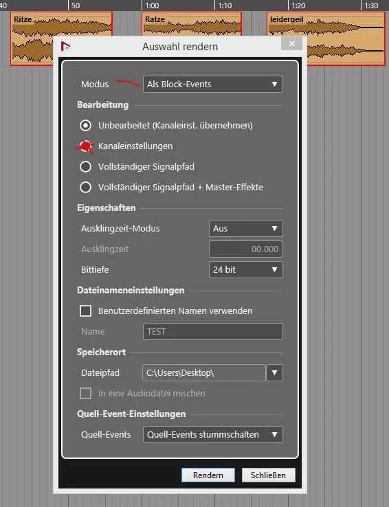389x507 pixels.
Task: Click the Ausklingzeit-Modus label
Action: pos(120,228)
